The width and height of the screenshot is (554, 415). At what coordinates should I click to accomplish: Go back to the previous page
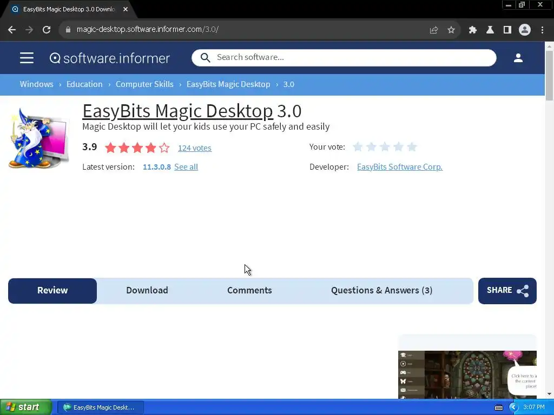click(x=12, y=30)
